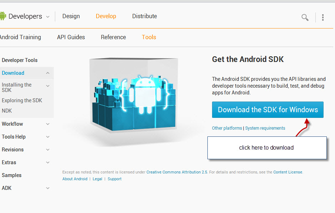Screen dimensions: 335x213
Task: Expand the ADK section
Action: click(x=47, y=188)
